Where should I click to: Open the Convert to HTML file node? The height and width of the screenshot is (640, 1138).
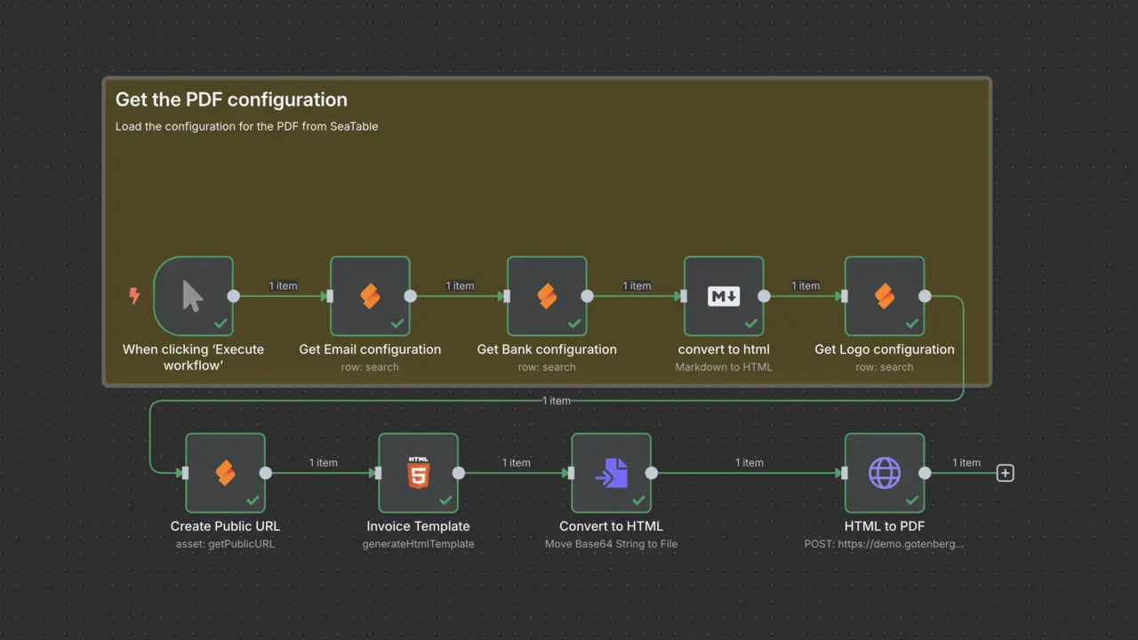[611, 473]
